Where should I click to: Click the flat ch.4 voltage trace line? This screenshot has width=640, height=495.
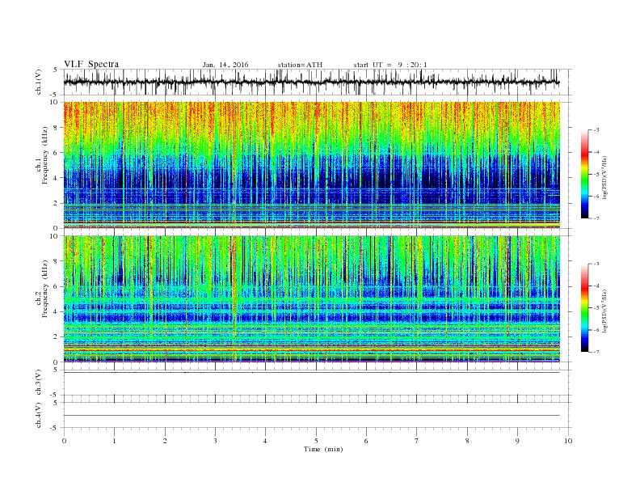point(312,416)
